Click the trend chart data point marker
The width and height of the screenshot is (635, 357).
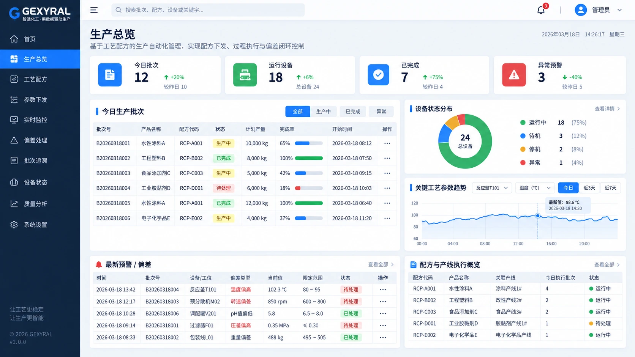point(538,216)
